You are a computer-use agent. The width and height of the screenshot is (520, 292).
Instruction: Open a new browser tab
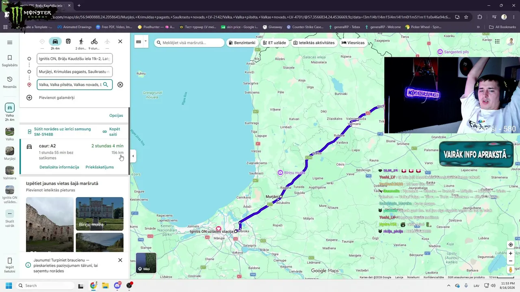click(x=79, y=6)
